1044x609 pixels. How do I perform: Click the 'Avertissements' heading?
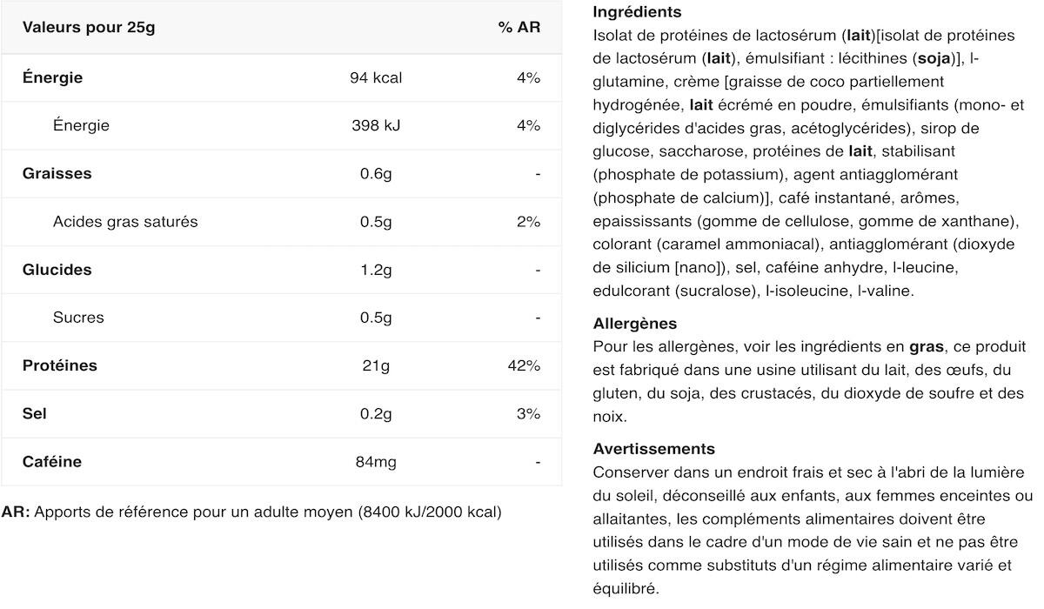tap(654, 449)
